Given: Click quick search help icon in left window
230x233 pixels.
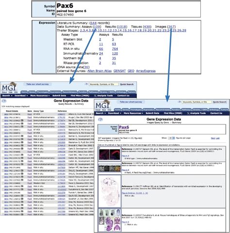Looking at the screenshot, I should point(86,84).
